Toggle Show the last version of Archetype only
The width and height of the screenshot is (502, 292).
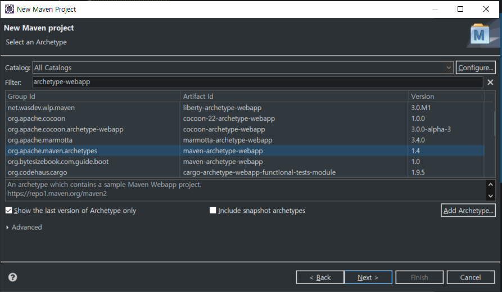tap(8, 211)
